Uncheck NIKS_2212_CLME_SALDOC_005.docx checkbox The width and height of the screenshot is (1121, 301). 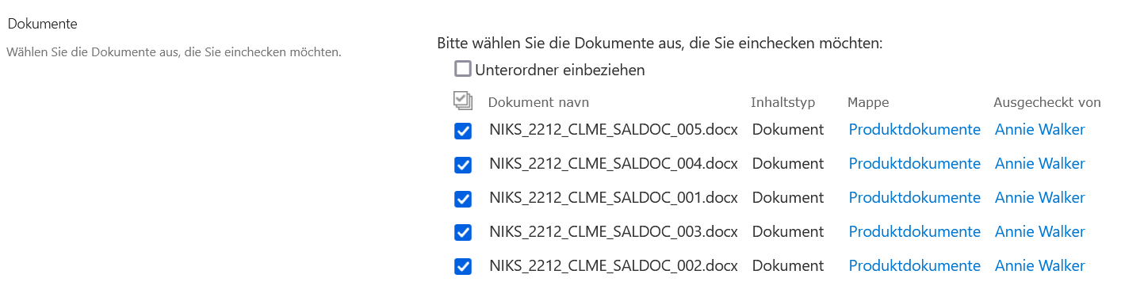click(x=463, y=131)
